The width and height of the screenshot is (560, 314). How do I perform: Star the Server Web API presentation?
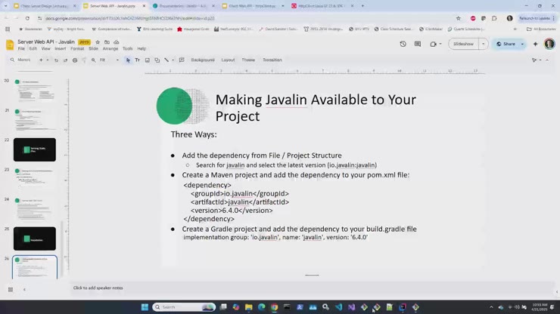pos(98,42)
